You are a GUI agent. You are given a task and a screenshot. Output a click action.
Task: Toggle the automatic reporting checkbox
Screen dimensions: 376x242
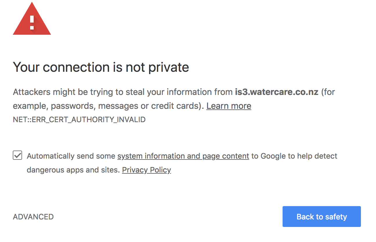tap(17, 155)
